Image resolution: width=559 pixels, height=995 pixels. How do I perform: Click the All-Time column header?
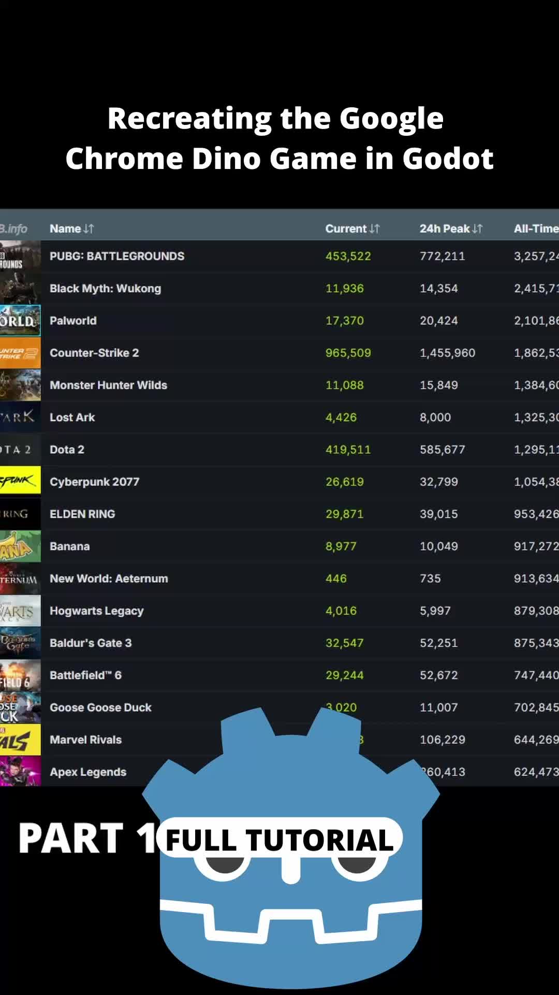click(x=536, y=229)
